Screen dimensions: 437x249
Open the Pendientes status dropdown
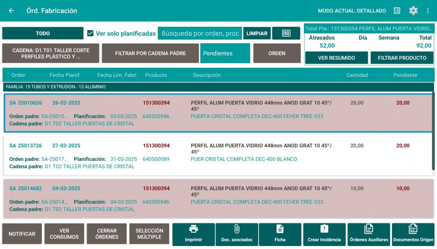(x=225, y=53)
